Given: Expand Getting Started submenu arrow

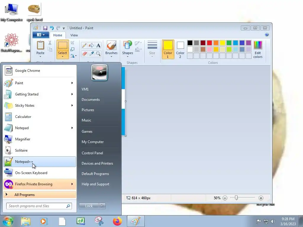Looking at the screenshot, I should pos(72,94).
